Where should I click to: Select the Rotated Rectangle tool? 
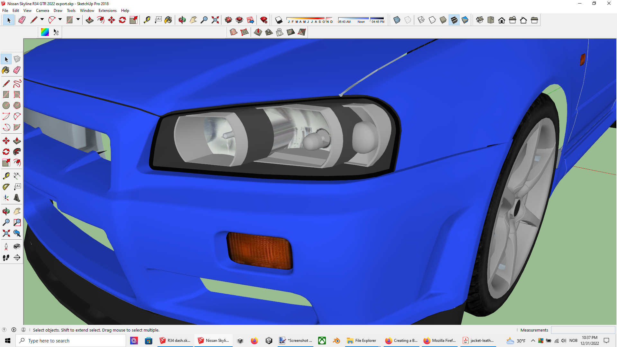tap(17, 94)
